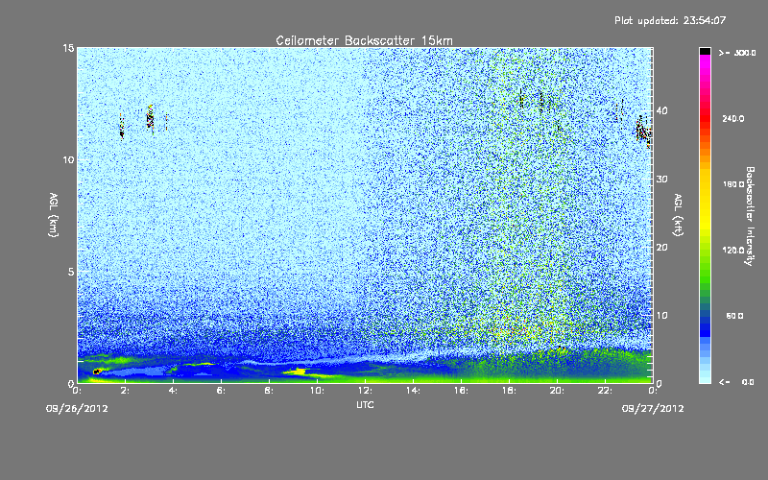Click the 4: hour tick on time axis
This screenshot has height=480, width=768.
tap(174, 391)
